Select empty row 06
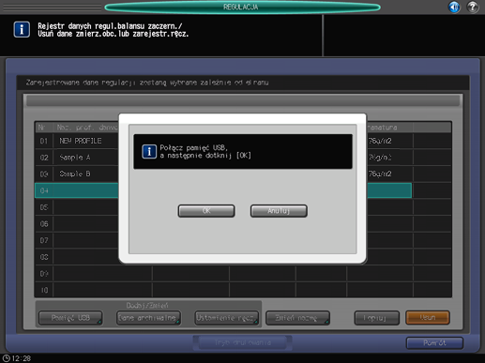Image resolution: width=485 pixels, height=363 pixels. [x=243, y=224]
